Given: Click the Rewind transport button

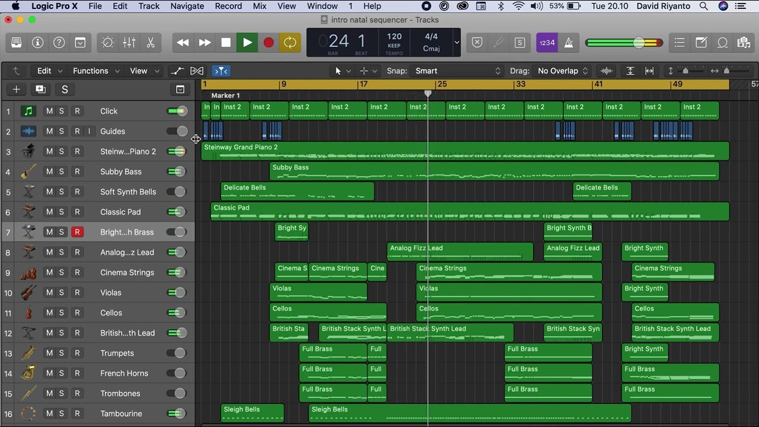Looking at the screenshot, I should point(183,43).
